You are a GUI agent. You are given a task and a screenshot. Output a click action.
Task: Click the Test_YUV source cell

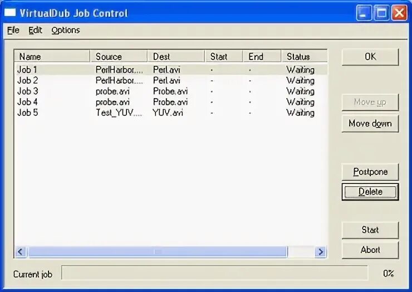click(119, 113)
